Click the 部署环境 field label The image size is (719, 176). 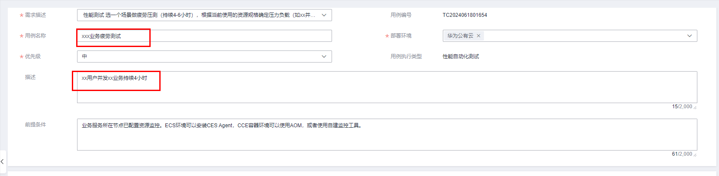pyautogui.click(x=401, y=36)
